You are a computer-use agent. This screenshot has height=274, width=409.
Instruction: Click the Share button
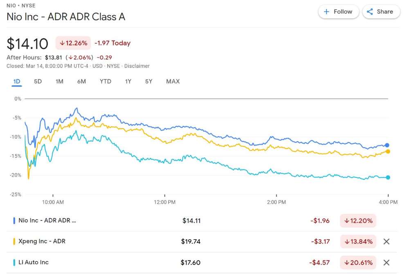[380, 12]
